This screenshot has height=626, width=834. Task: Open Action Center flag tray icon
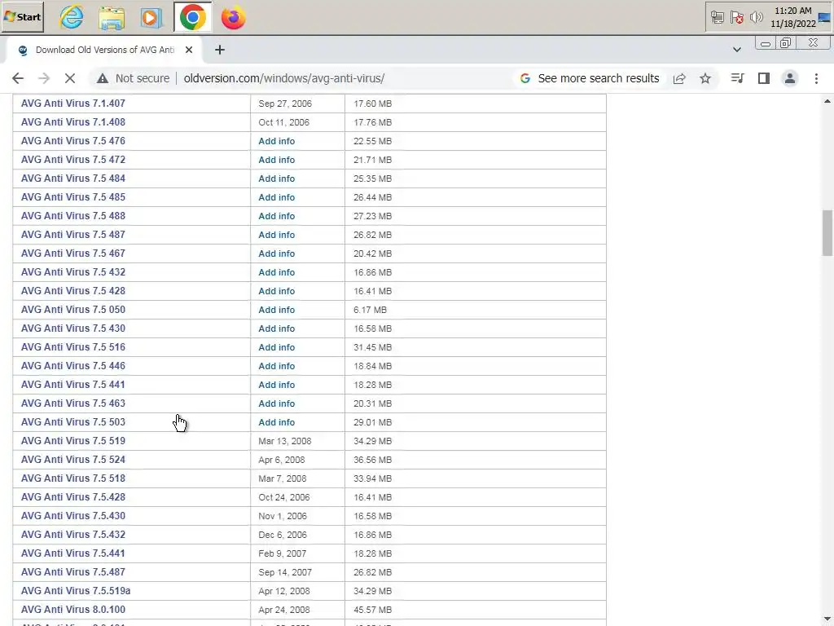tap(736, 18)
